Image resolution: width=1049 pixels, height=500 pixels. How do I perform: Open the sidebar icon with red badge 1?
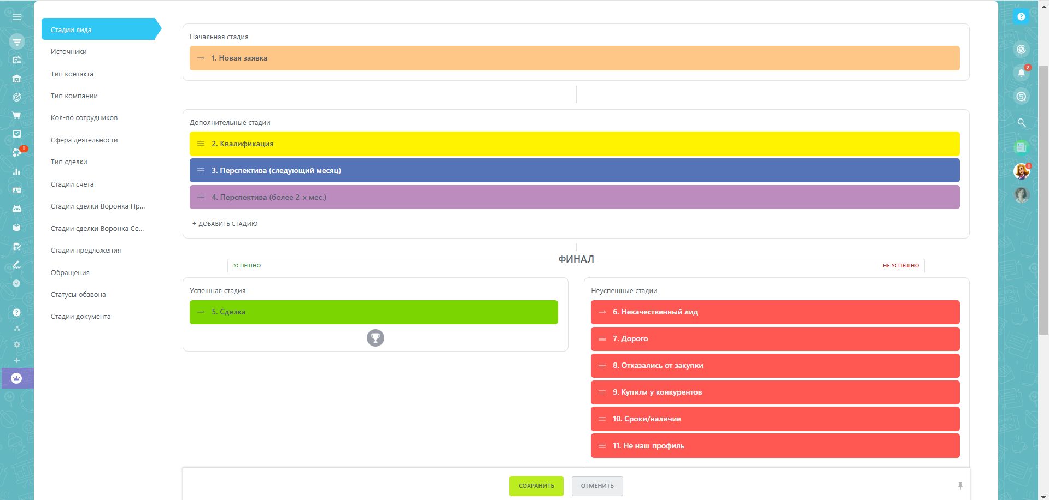(x=18, y=152)
